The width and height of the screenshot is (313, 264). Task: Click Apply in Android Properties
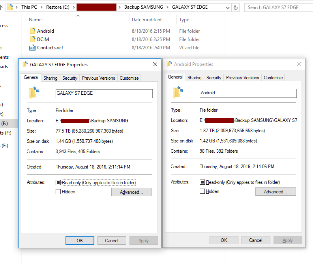[288, 240]
